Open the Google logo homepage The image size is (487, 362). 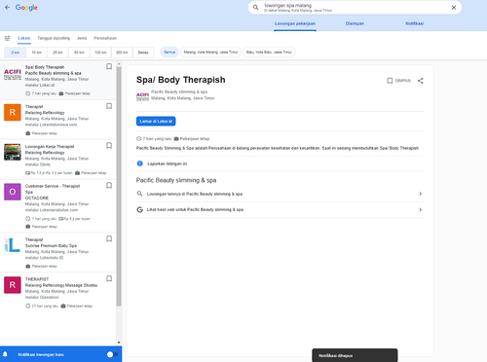point(26,8)
